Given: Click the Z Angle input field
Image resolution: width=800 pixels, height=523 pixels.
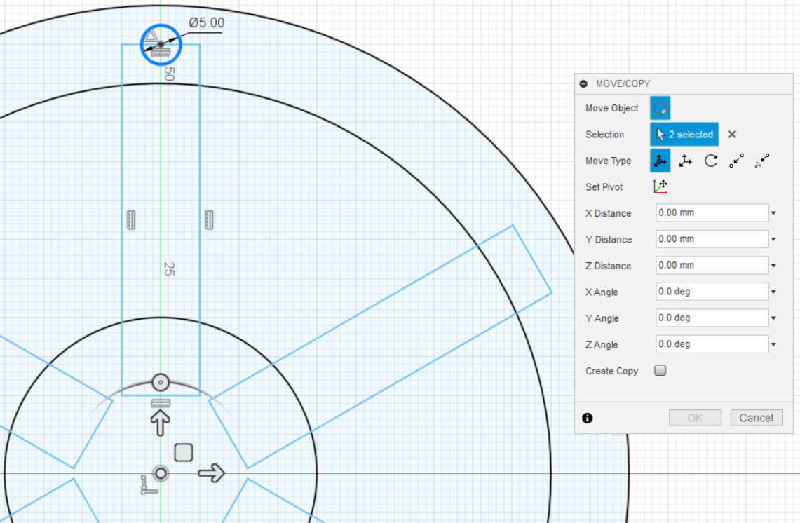Looking at the screenshot, I should pos(712,344).
